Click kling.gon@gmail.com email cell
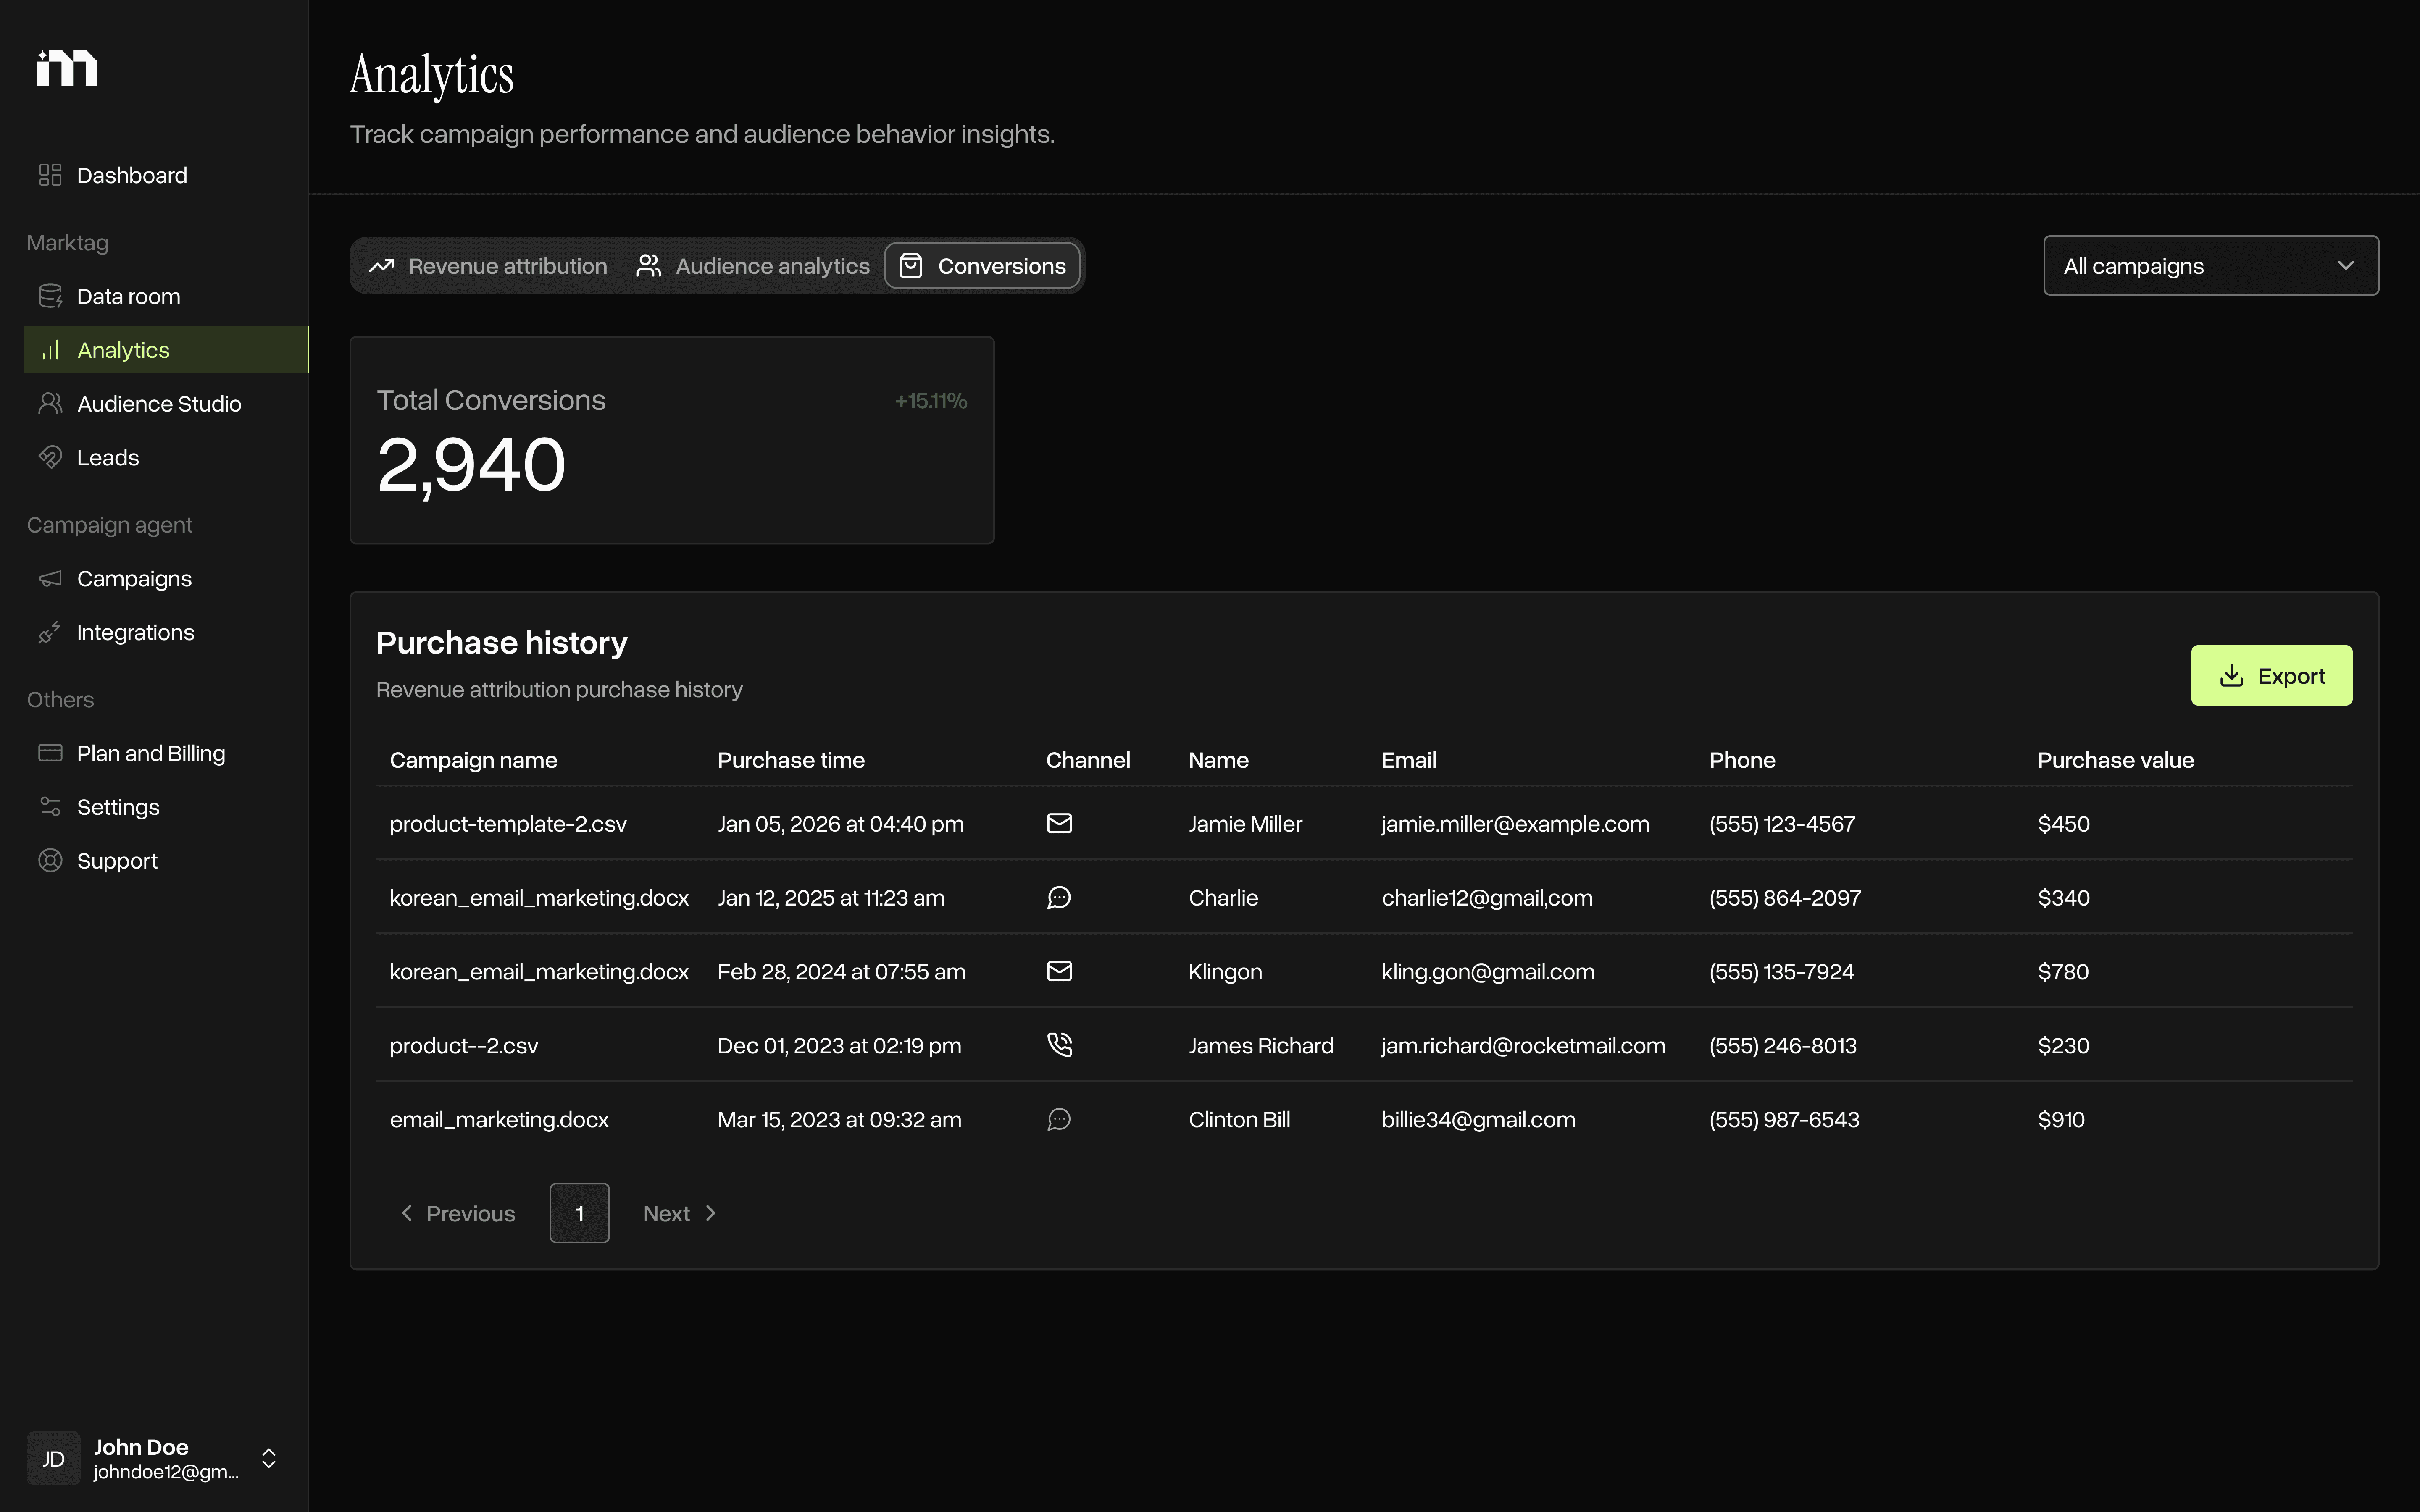This screenshot has height=1512, width=2420. pyautogui.click(x=1488, y=972)
